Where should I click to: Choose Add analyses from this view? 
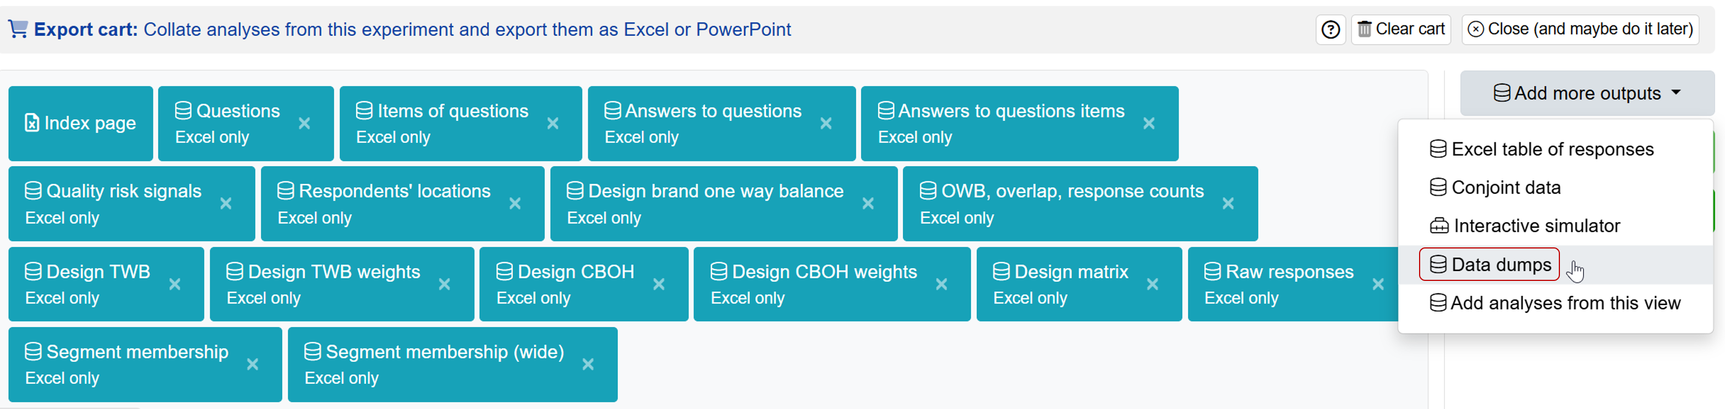(x=1555, y=303)
